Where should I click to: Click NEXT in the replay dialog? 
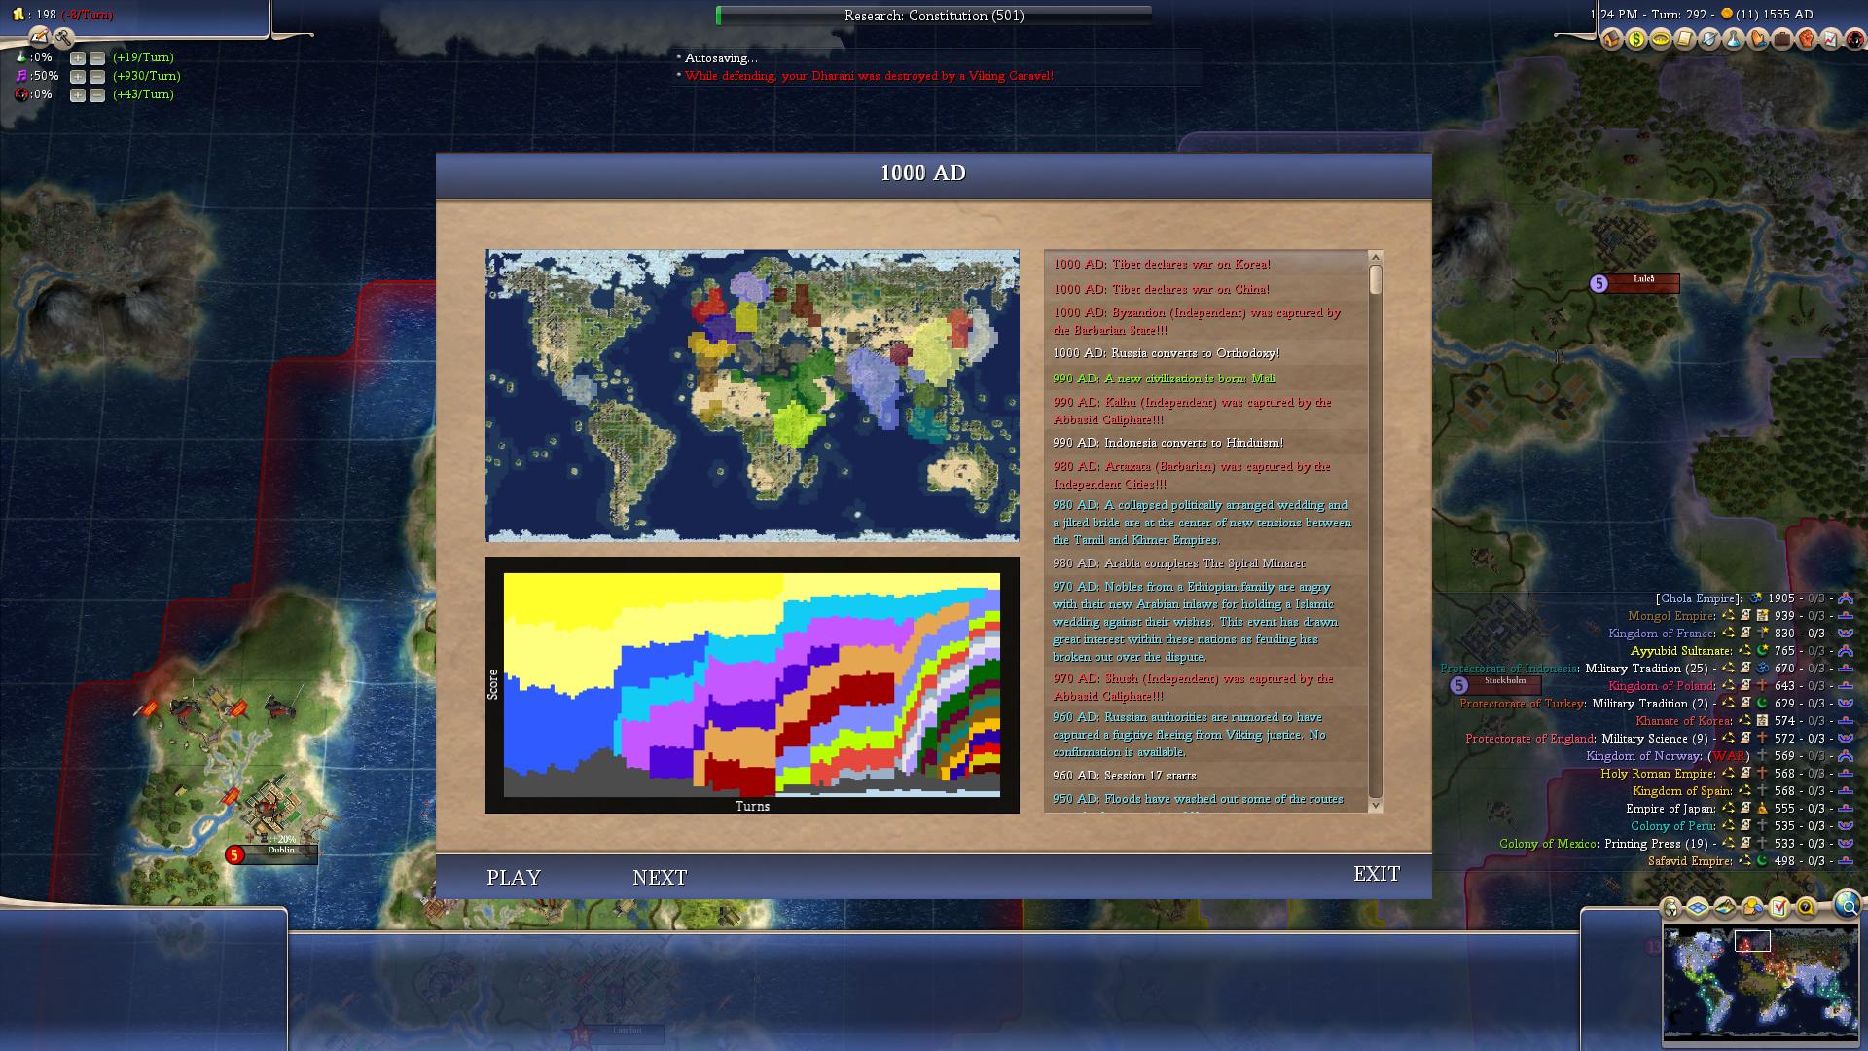tap(660, 878)
